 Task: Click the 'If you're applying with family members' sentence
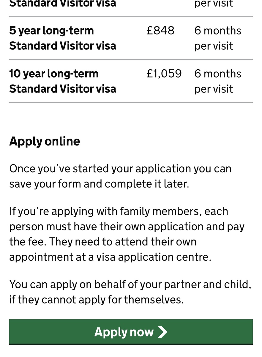click(x=127, y=234)
